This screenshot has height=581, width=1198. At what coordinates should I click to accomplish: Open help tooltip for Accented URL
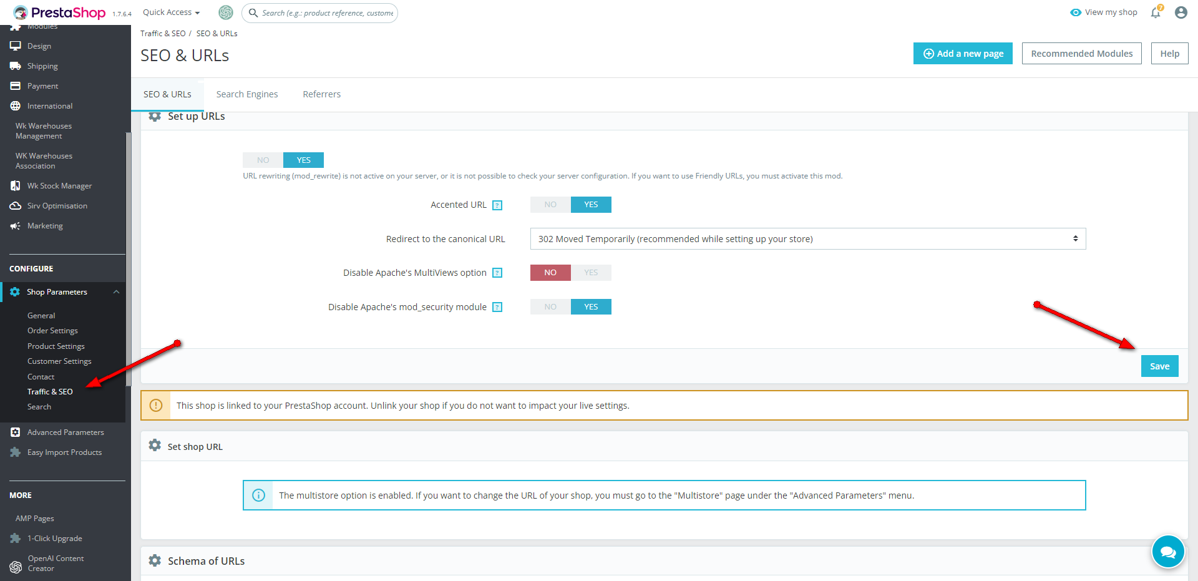point(497,205)
